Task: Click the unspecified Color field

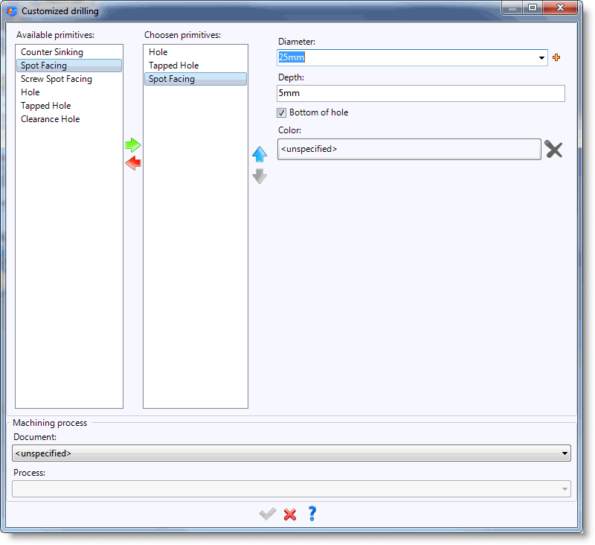Action: click(x=408, y=149)
